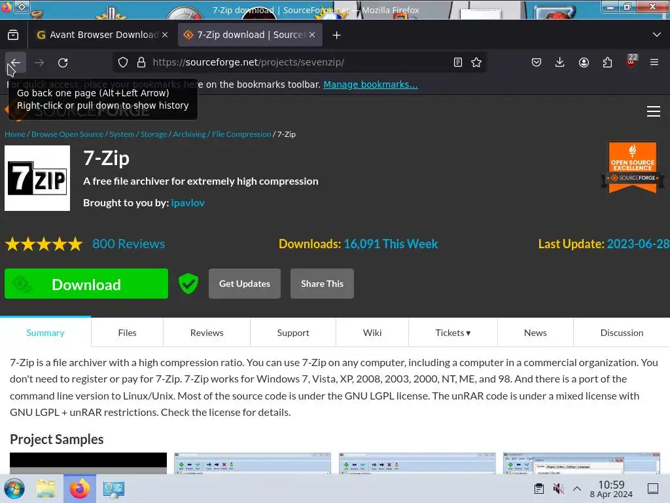Viewport: 670px width, 503px height.
Task: Expand the list all tabs chevron
Action: 657,35
